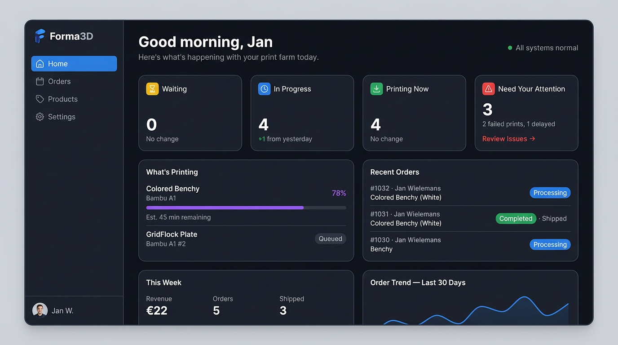The image size is (618, 345).
Task: Open Settings using the gear icon
Action: (40, 116)
